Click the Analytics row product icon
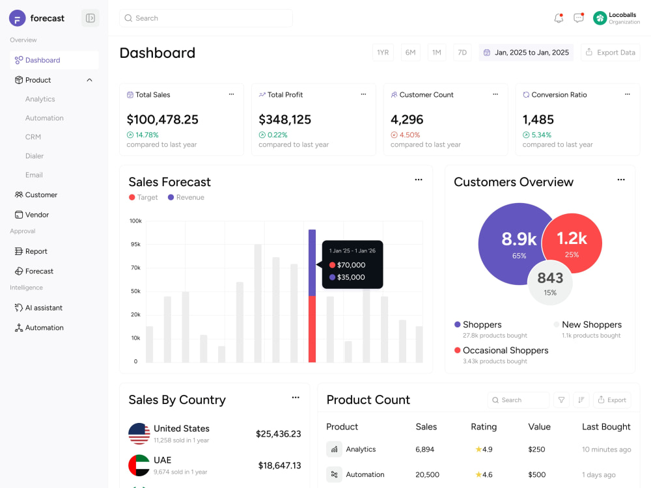The image size is (651, 488). (x=334, y=449)
